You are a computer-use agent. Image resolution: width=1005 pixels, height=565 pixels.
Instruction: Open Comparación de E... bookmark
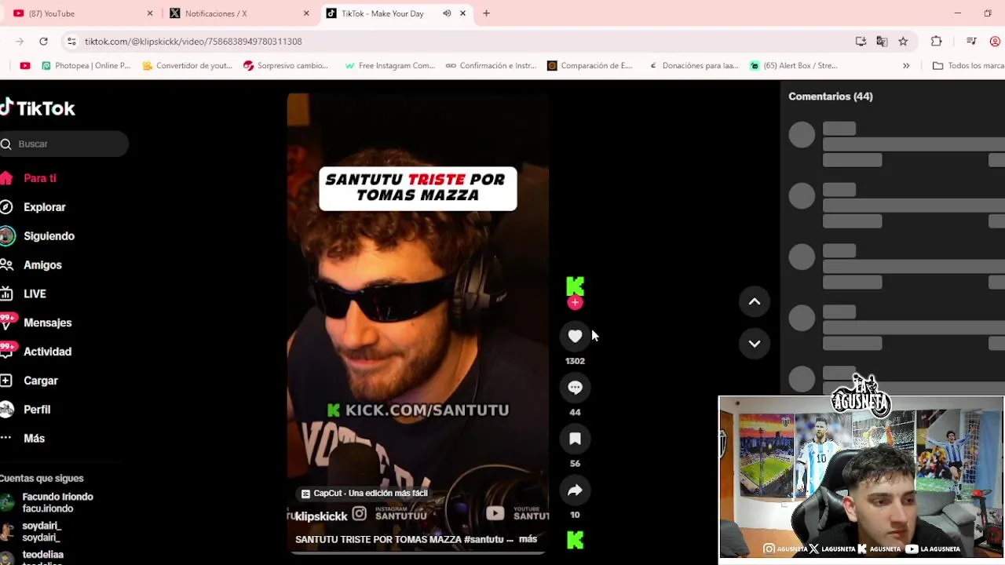590,66
